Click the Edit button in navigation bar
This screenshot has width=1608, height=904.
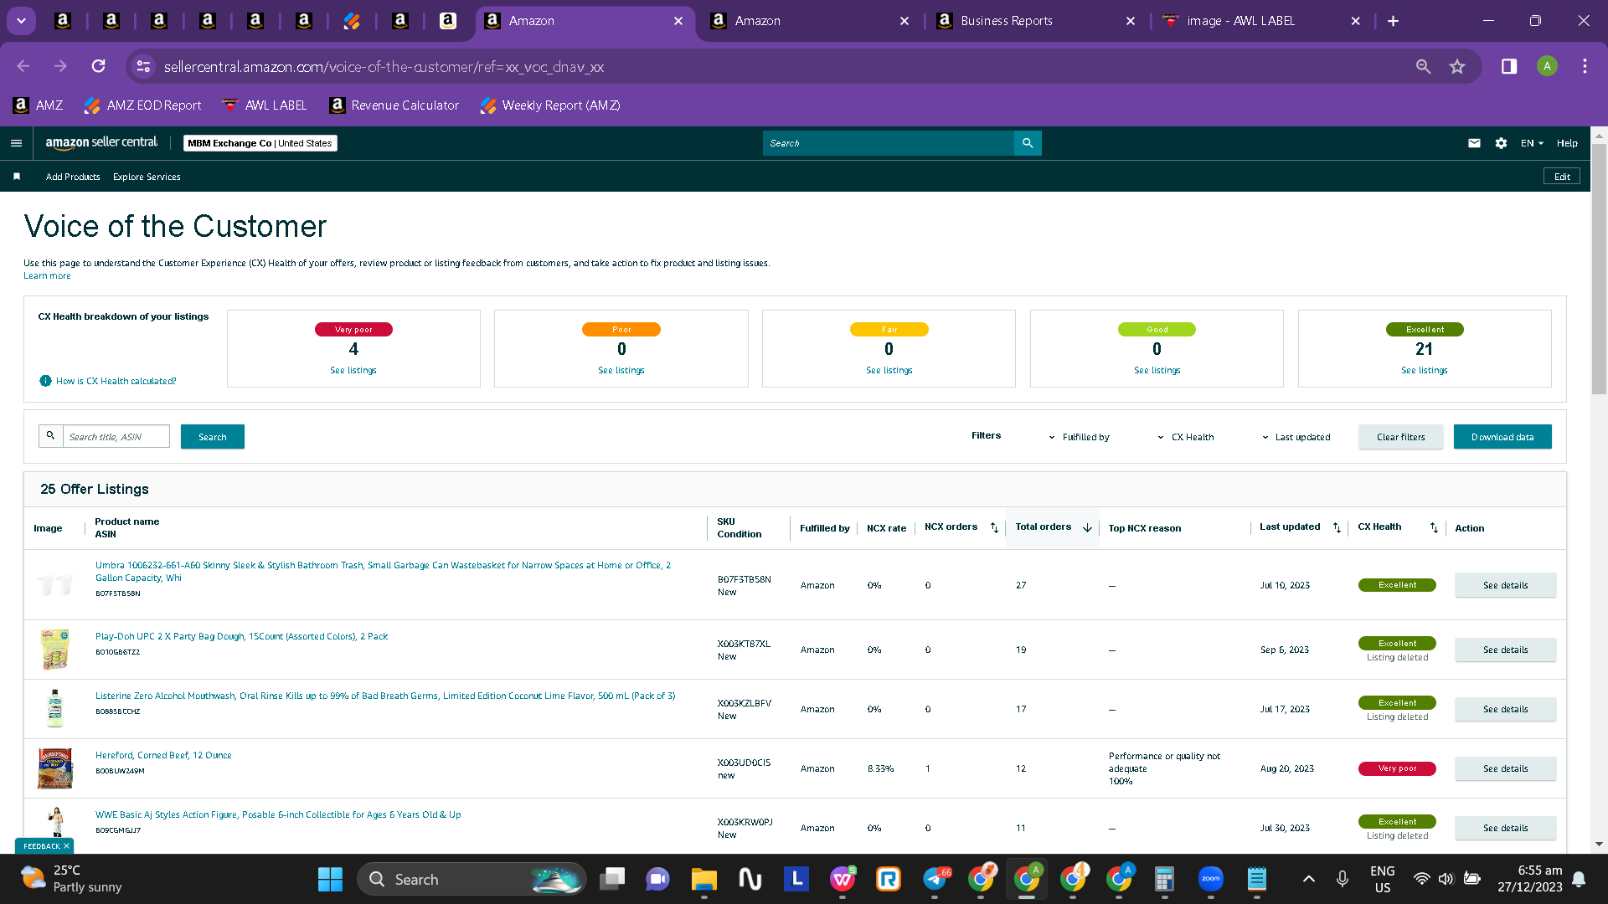coord(1562,177)
